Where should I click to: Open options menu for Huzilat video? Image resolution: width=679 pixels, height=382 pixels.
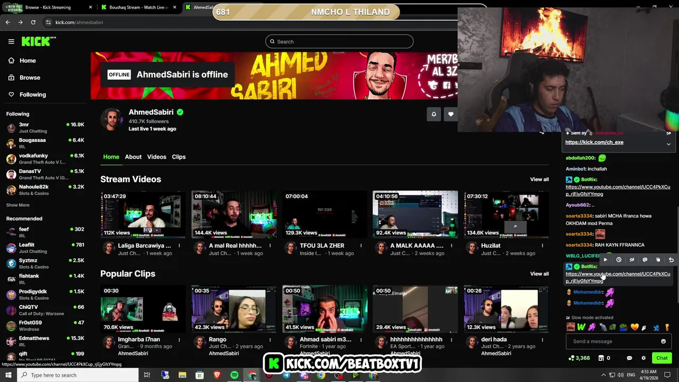542,246
